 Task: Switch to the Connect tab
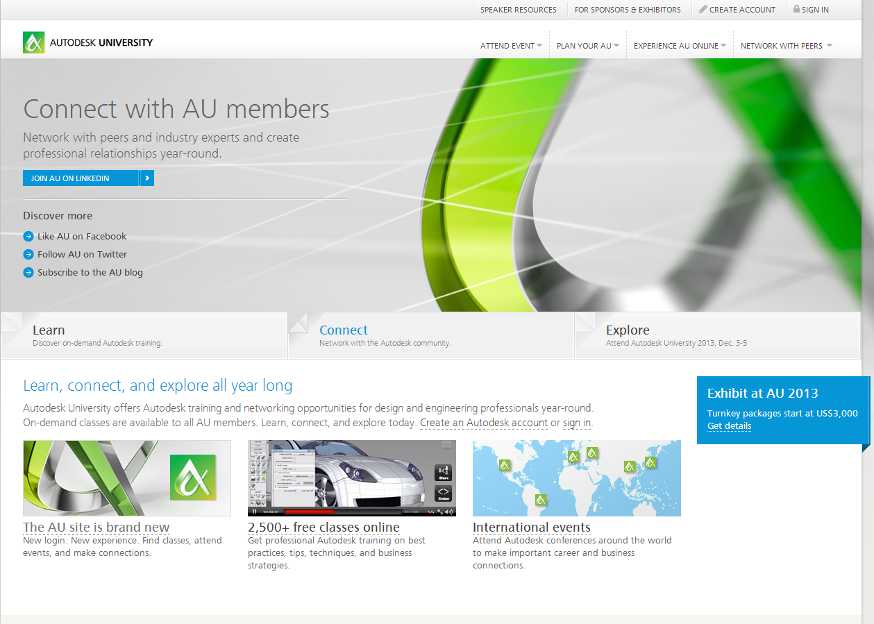click(x=431, y=336)
